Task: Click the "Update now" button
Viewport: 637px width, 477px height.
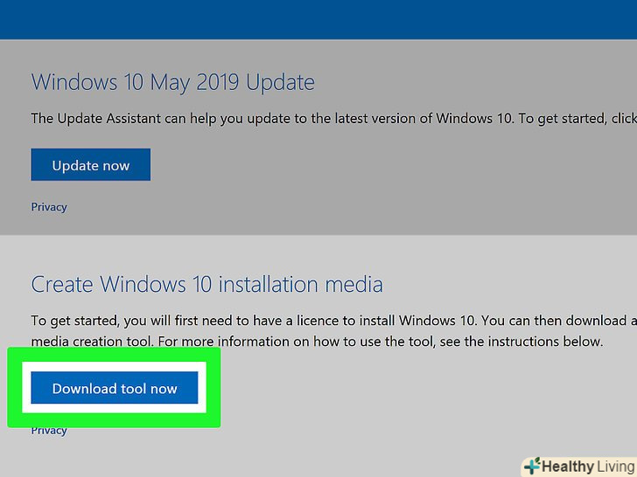Action: (90, 165)
